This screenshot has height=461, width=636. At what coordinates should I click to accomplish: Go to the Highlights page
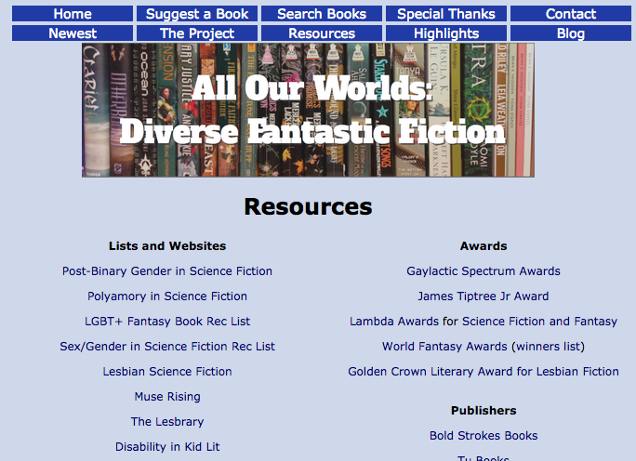click(446, 33)
